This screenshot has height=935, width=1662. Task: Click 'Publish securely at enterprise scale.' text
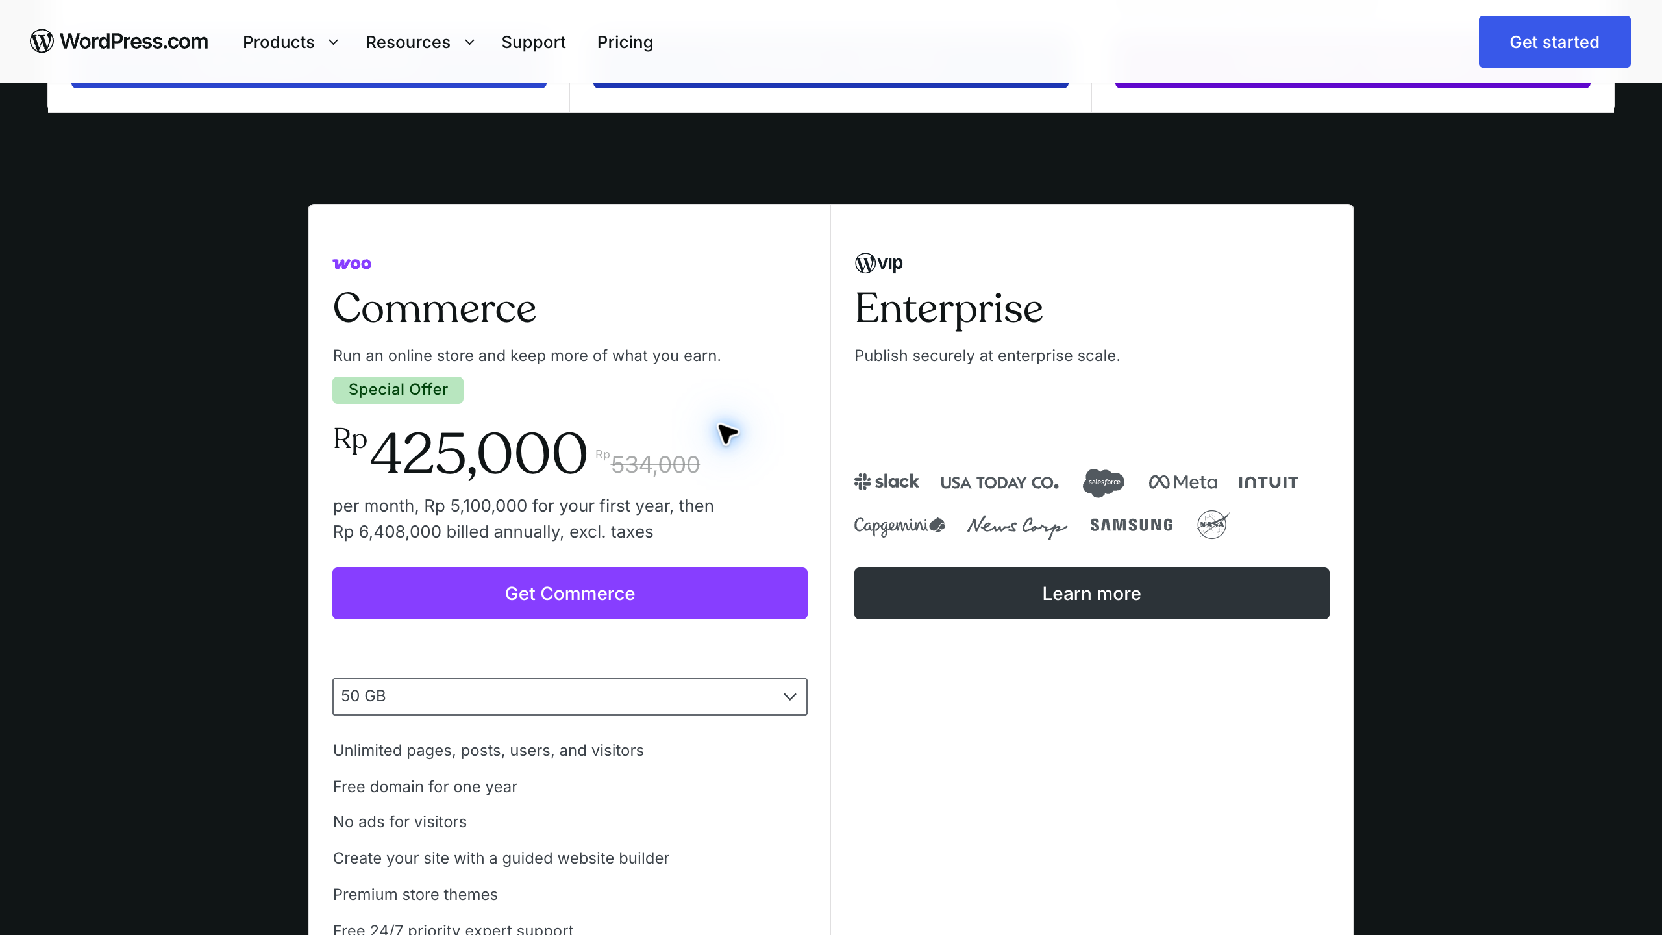pos(987,356)
